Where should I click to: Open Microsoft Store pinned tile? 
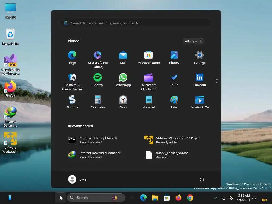coord(149,58)
